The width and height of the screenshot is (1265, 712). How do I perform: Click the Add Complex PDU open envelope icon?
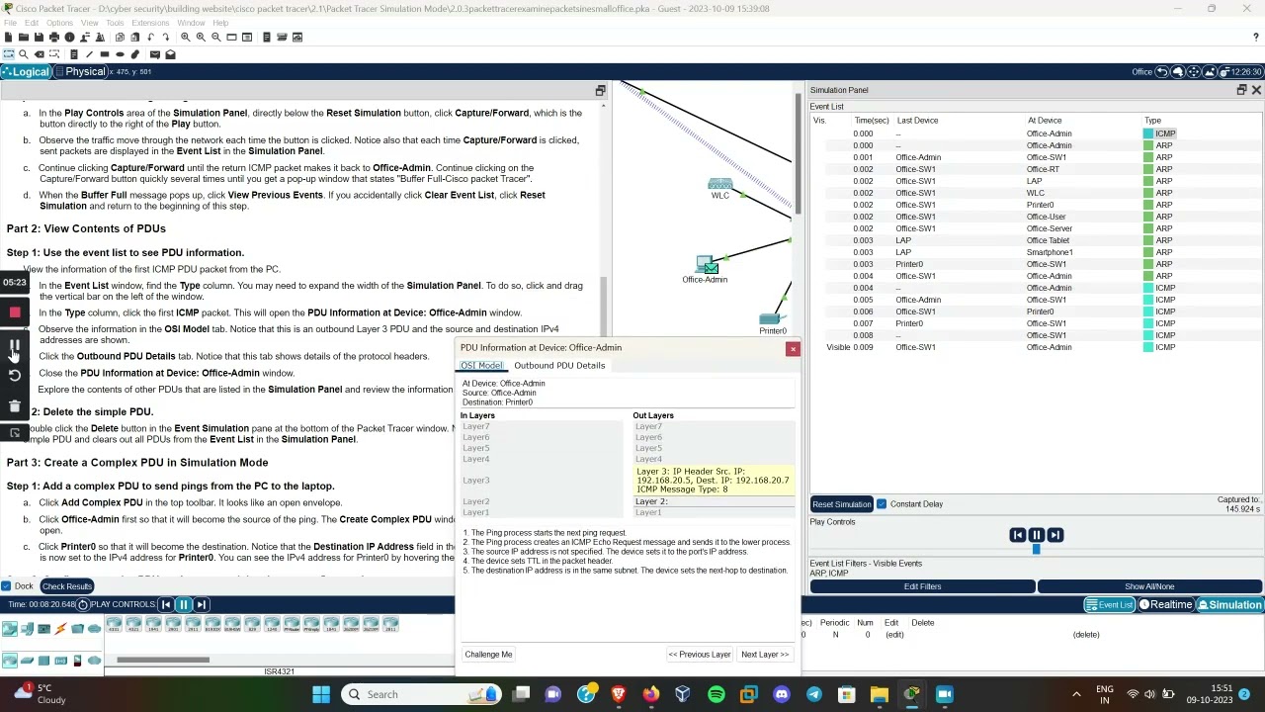pos(170,54)
